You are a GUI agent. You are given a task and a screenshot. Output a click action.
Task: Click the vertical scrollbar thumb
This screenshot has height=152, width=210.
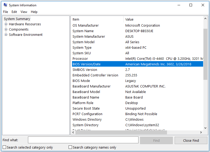tap(205, 54)
